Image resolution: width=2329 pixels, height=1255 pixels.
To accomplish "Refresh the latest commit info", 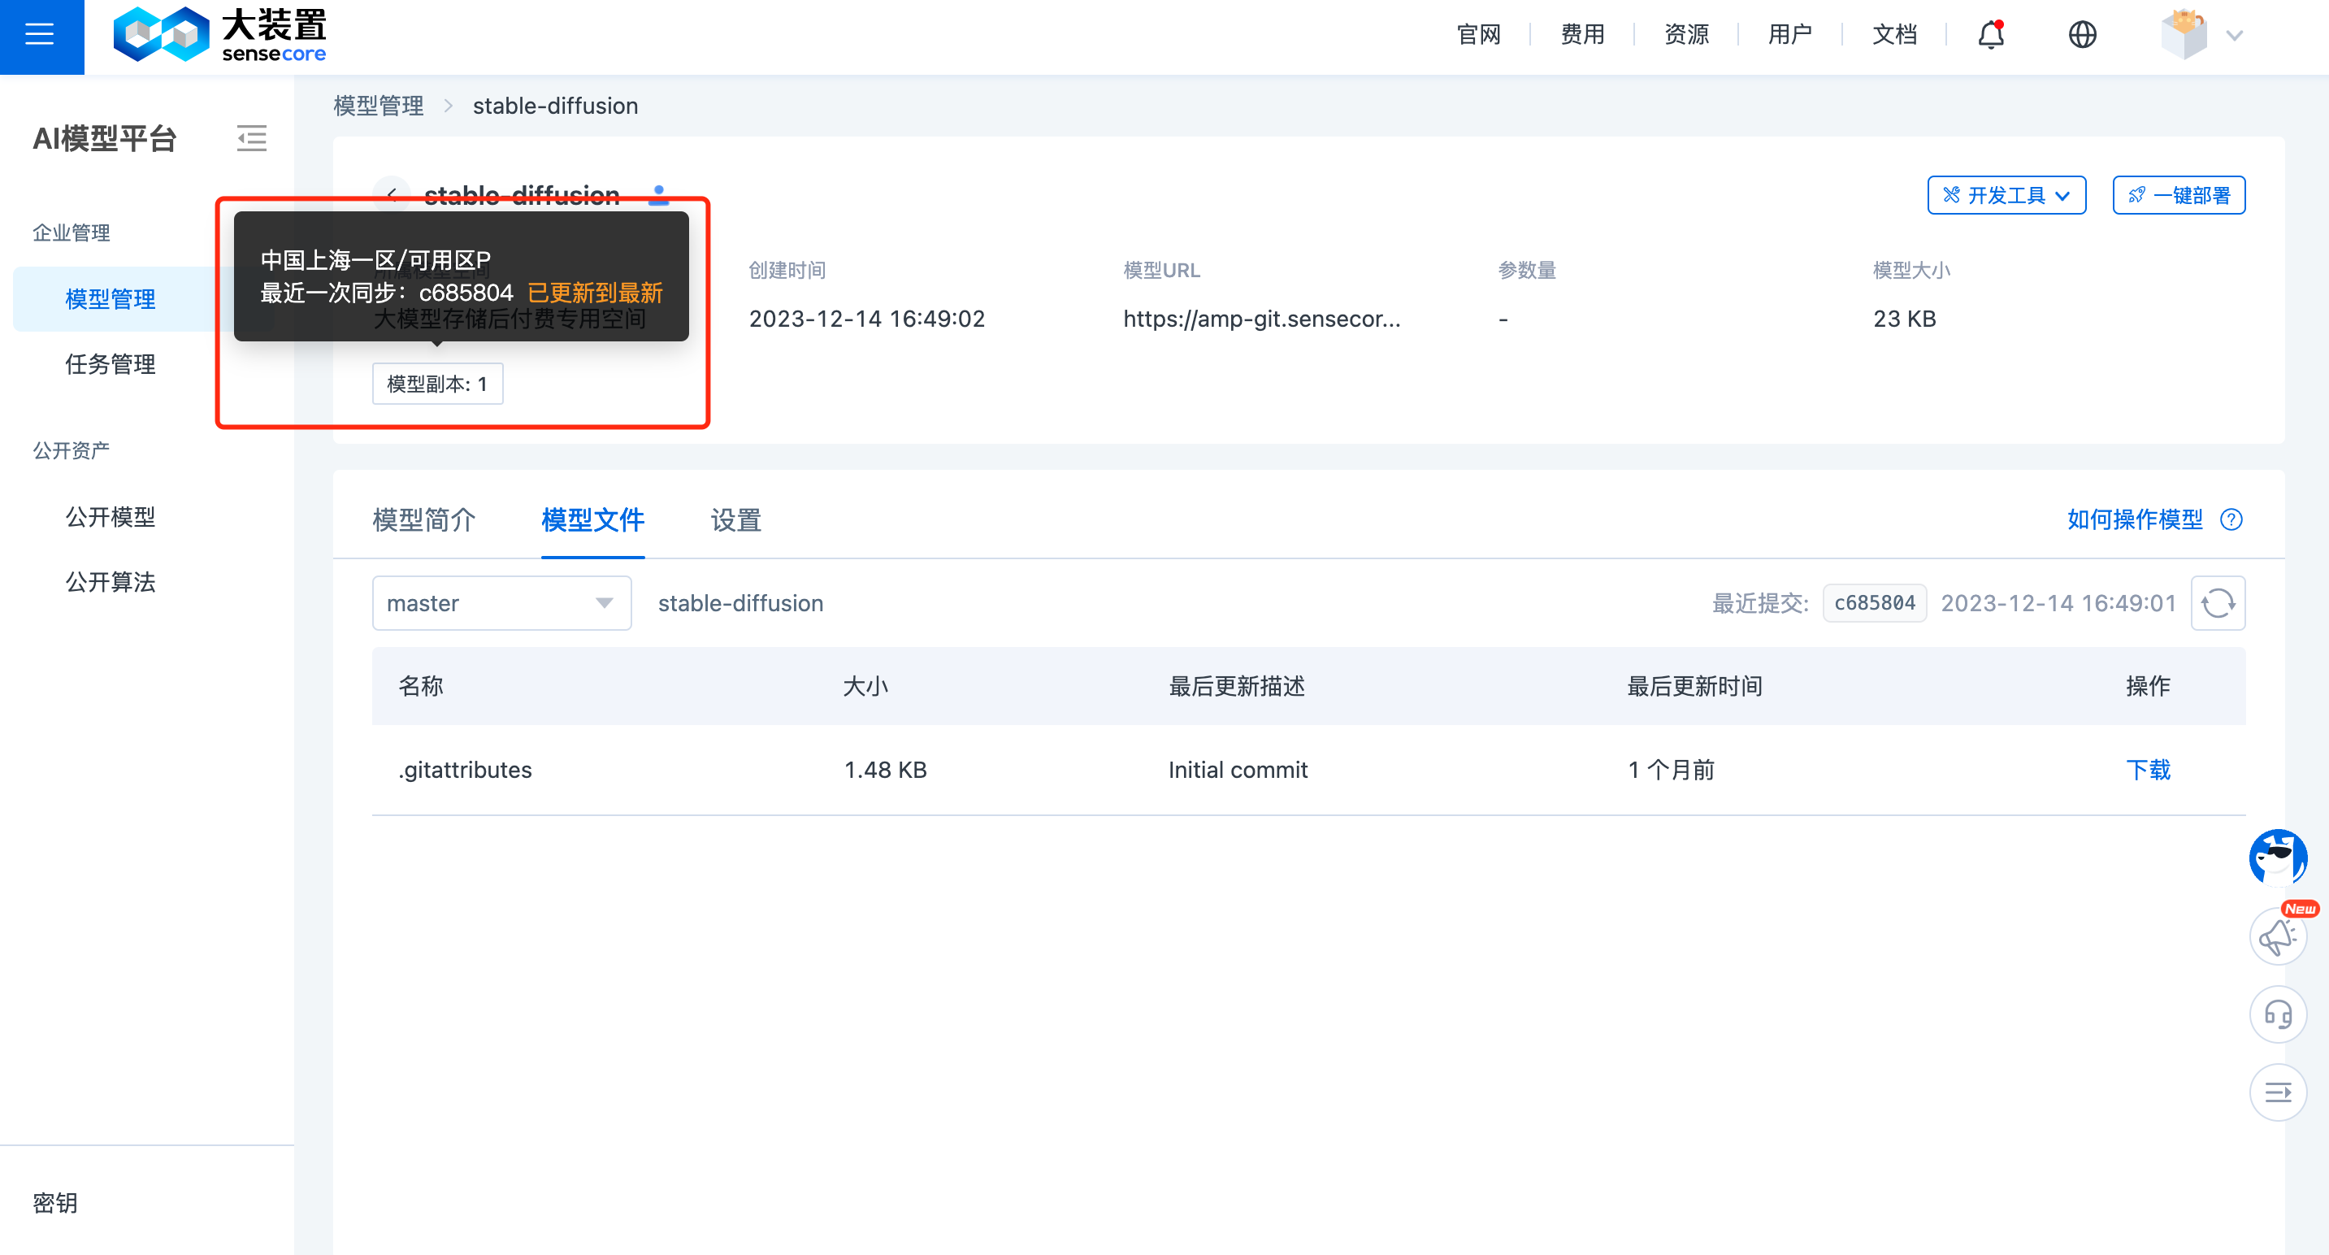I will 2218,603.
